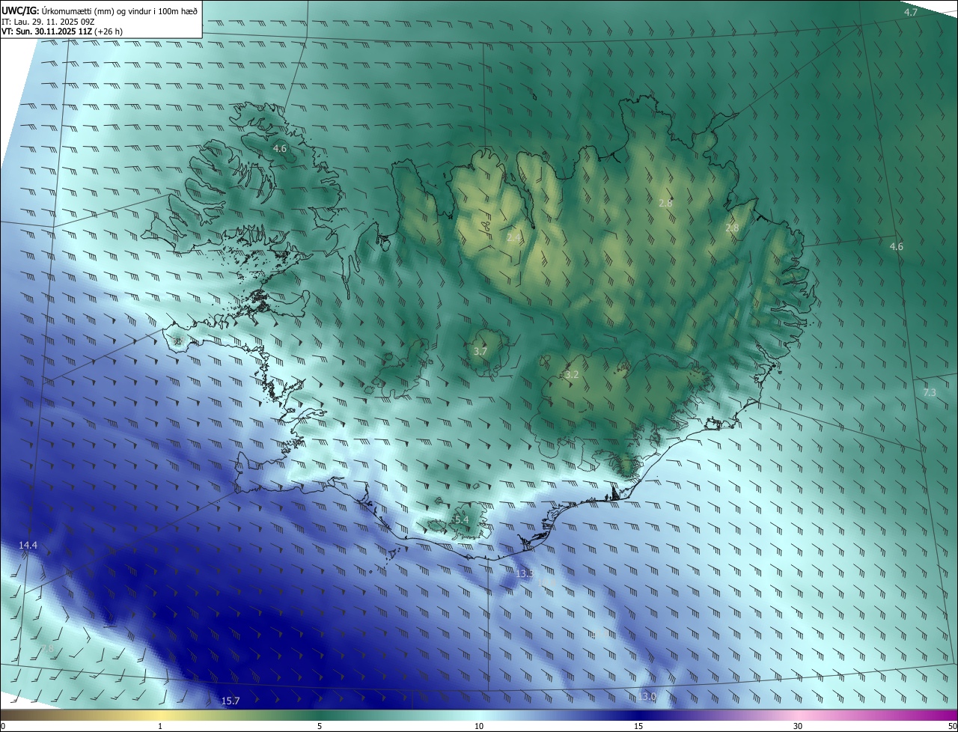958x732 pixels.
Task: Click the 14.4 value label
Action: pos(28,545)
